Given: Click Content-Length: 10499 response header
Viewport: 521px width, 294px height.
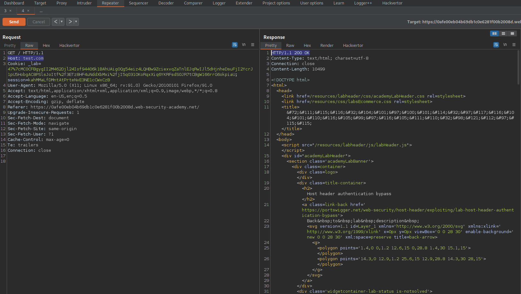Looking at the screenshot, I should tap(298, 69).
